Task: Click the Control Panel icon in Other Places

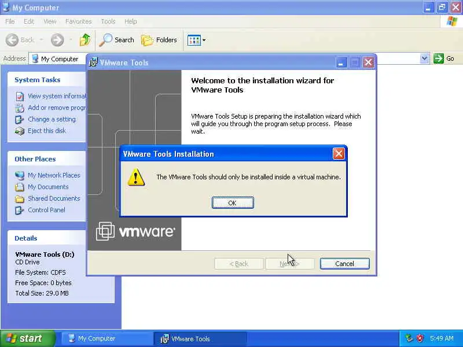Action: click(20, 210)
